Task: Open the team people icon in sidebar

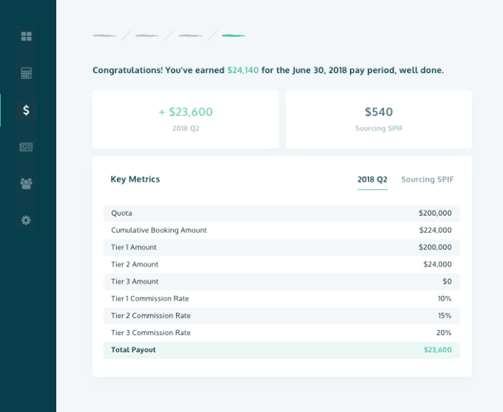Action: tap(27, 183)
